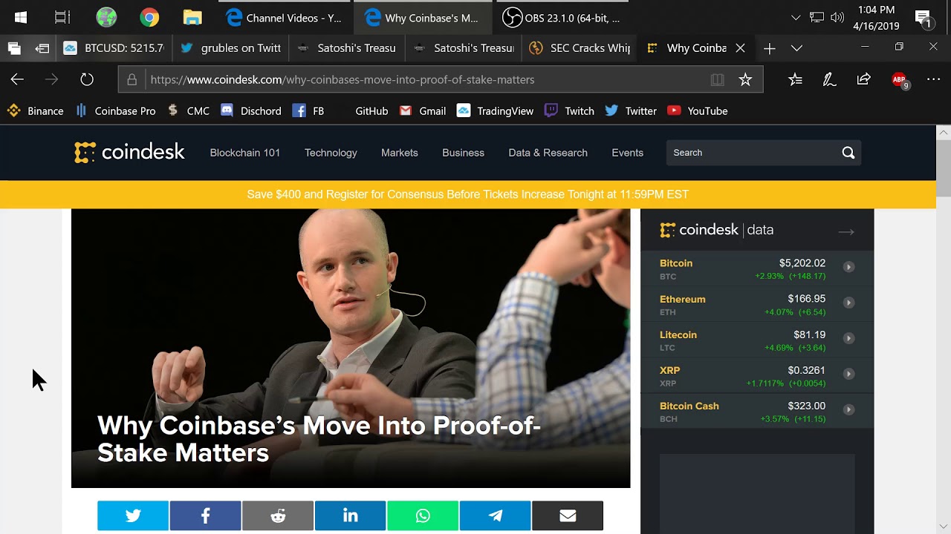Viewport: 951px width, 534px height.
Task: Share article via email button
Action: click(x=568, y=516)
